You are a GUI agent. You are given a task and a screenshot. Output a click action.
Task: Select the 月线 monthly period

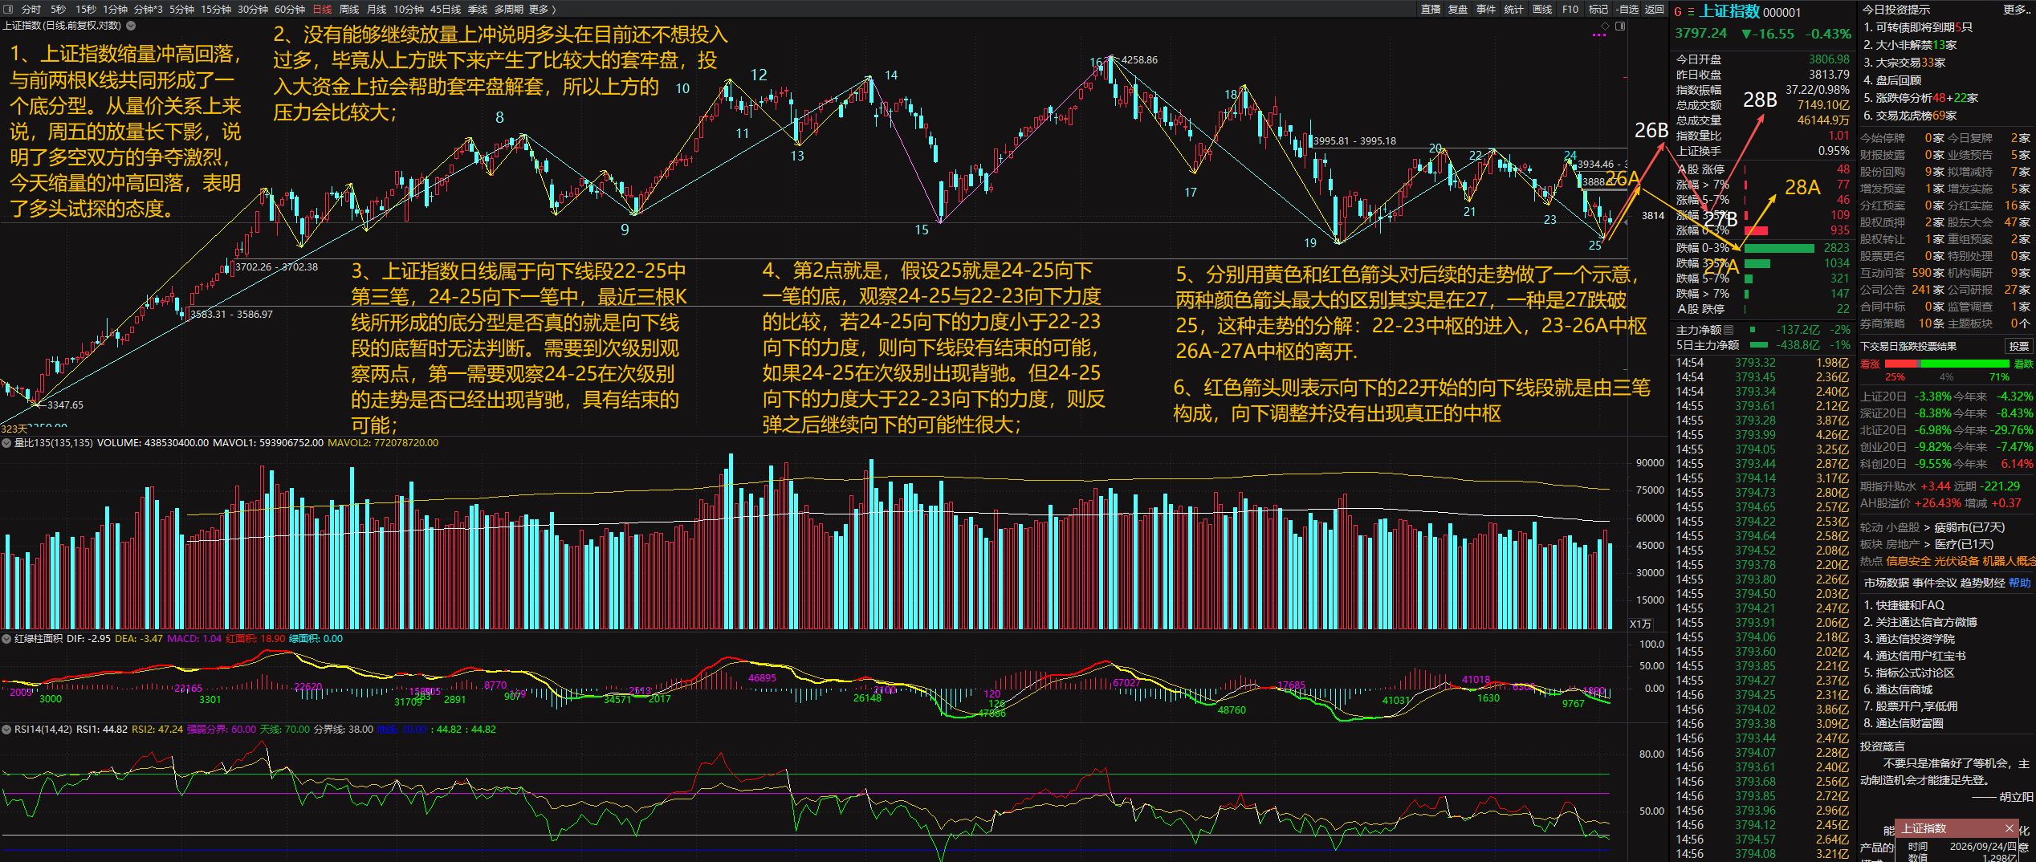point(377,9)
